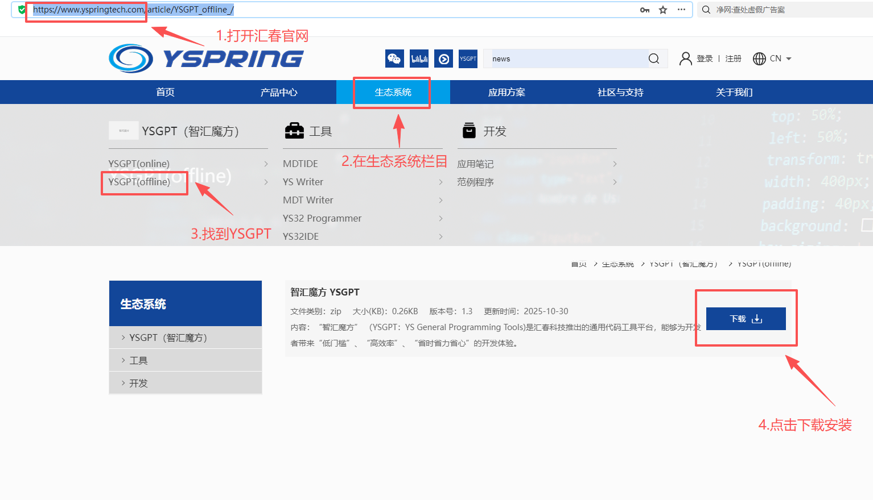Click the YSPRING logo
Image resolution: width=873 pixels, height=500 pixels.
click(x=206, y=59)
